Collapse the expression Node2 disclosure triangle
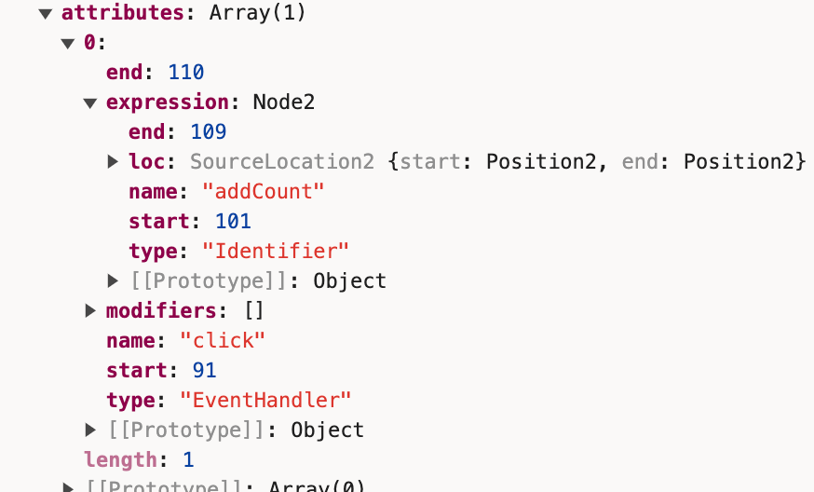The height and width of the screenshot is (492, 814). coord(90,102)
